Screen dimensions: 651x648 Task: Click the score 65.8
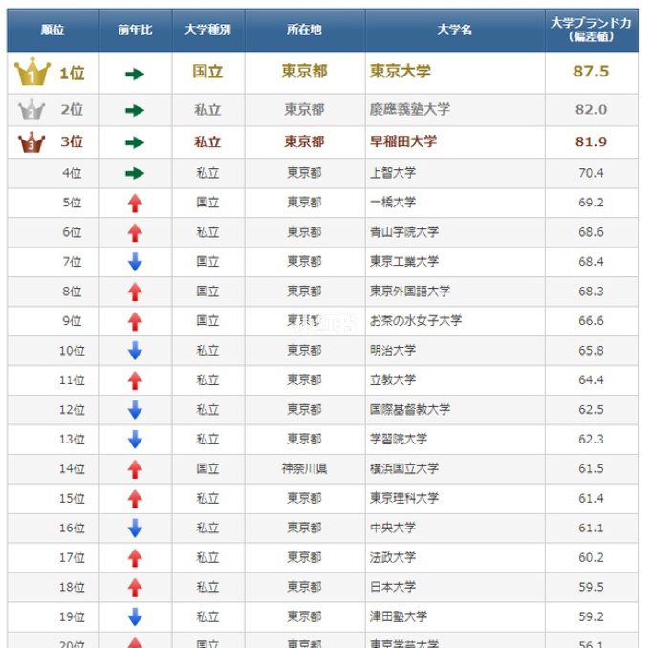(591, 351)
